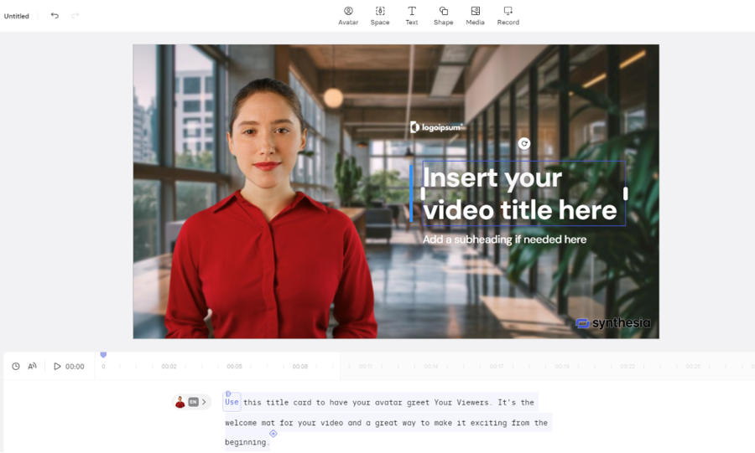Image resolution: width=755 pixels, height=453 pixels.
Task: Open the Avatar tool
Action: point(347,16)
